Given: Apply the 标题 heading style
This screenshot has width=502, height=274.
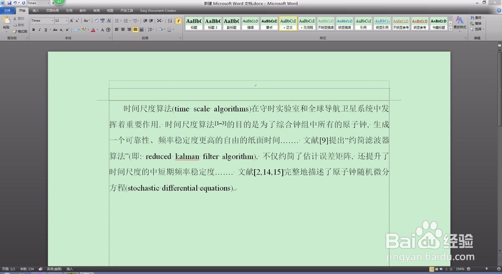Looking at the screenshot, I should coord(194,24).
